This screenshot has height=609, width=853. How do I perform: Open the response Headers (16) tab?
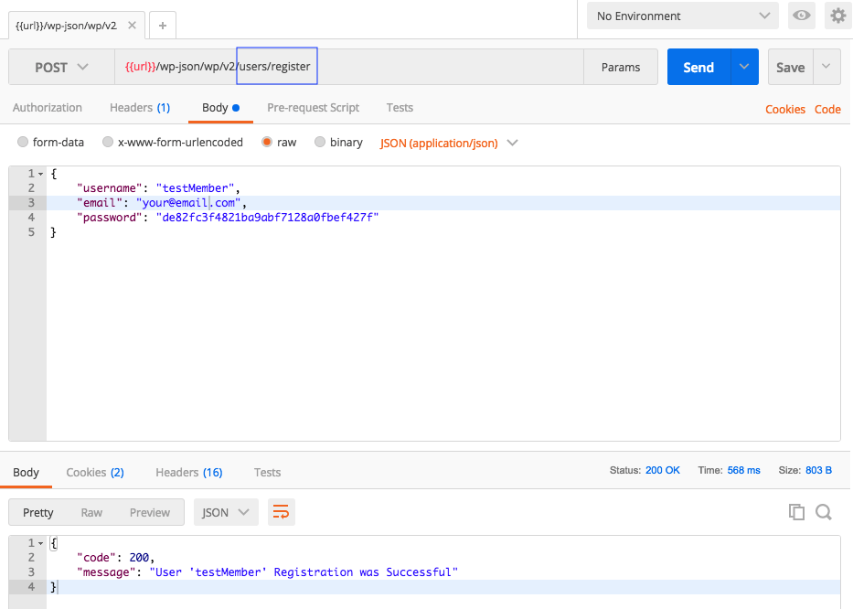click(x=188, y=473)
